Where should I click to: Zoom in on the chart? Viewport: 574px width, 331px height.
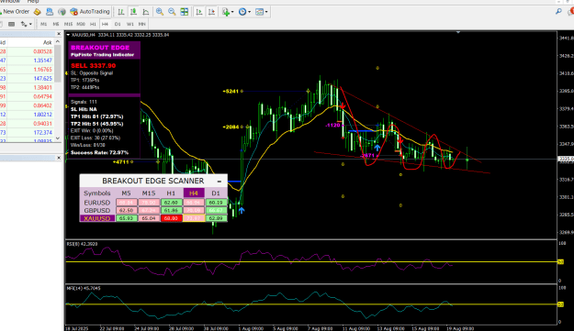(160, 12)
